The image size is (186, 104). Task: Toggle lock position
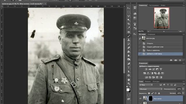click(156, 93)
